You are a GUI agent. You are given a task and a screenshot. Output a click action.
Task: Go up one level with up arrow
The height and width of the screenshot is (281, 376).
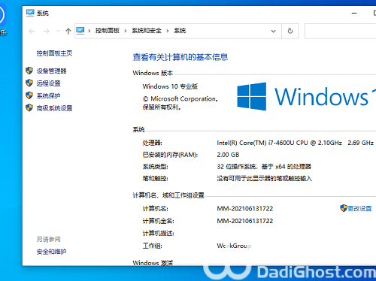click(x=68, y=31)
